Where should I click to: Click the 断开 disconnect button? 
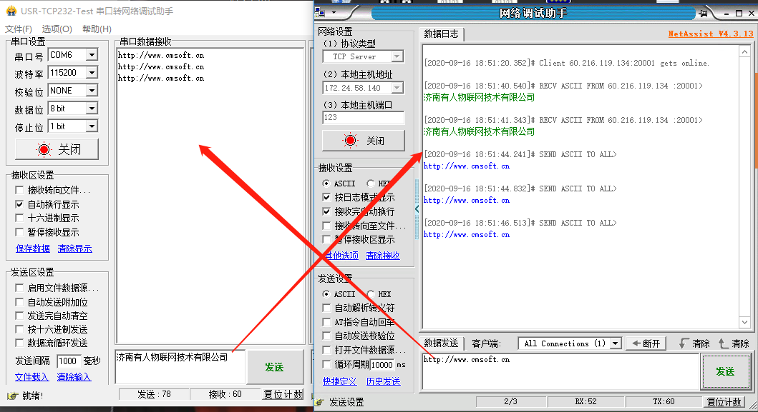click(x=645, y=343)
